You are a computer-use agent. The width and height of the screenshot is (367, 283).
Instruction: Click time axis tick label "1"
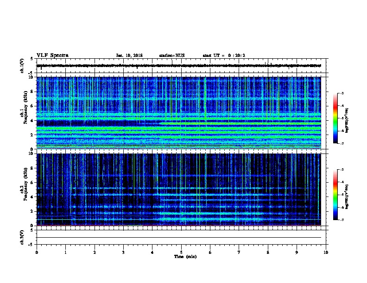65,252
